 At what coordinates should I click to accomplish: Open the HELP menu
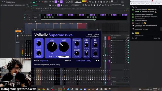coord(24,5)
